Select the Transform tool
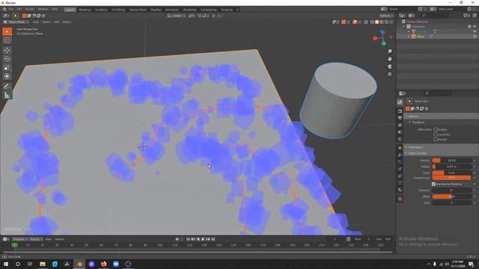The height and width of the screenshot is (269, 479). (7, 76)
